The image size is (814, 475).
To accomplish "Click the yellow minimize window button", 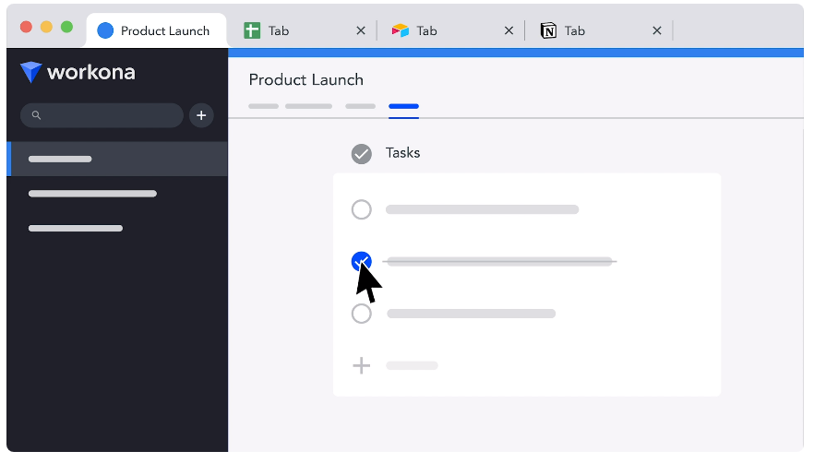I will [46, 27].
